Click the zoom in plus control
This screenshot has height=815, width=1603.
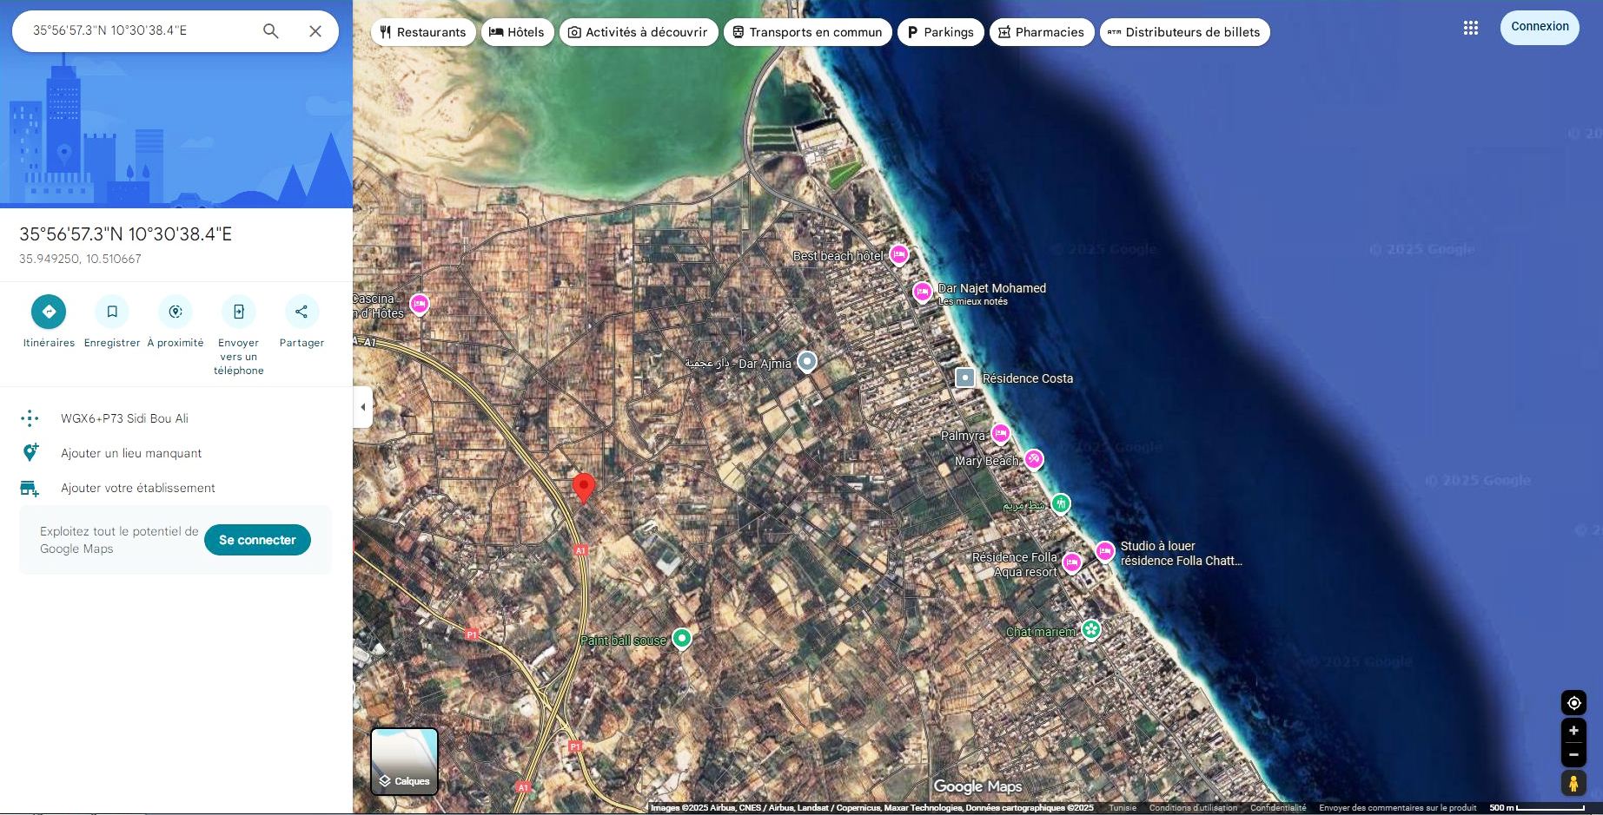[1572, 731]
